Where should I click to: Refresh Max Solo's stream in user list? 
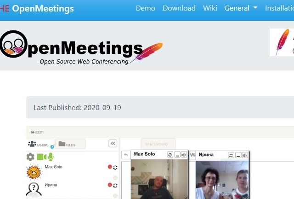[x=115, y=167]
